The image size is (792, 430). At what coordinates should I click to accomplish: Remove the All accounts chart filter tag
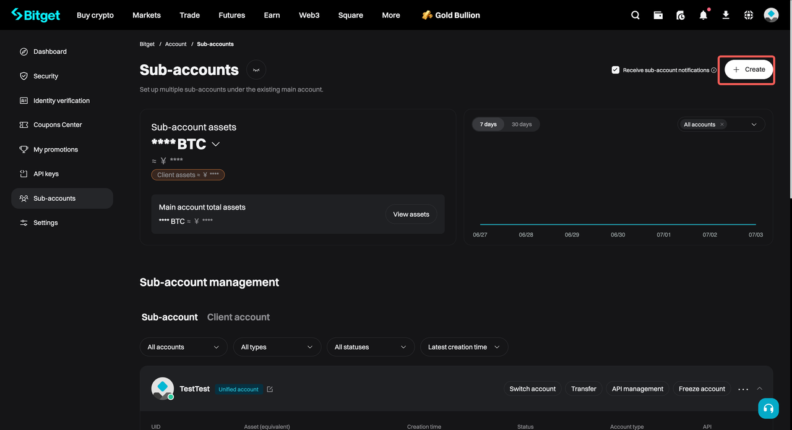click(721, 124)
